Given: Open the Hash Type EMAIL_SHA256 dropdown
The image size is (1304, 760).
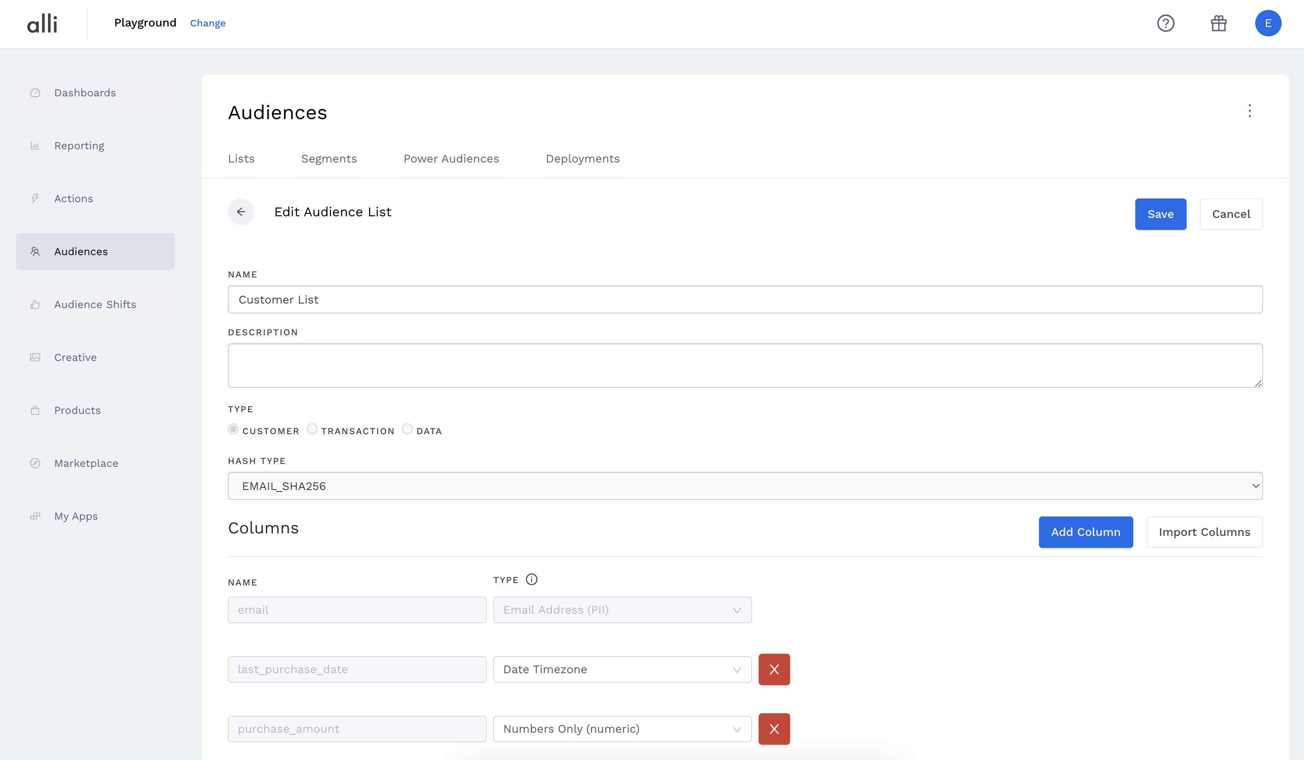Looking at the screenshot, I should point(745,486).
